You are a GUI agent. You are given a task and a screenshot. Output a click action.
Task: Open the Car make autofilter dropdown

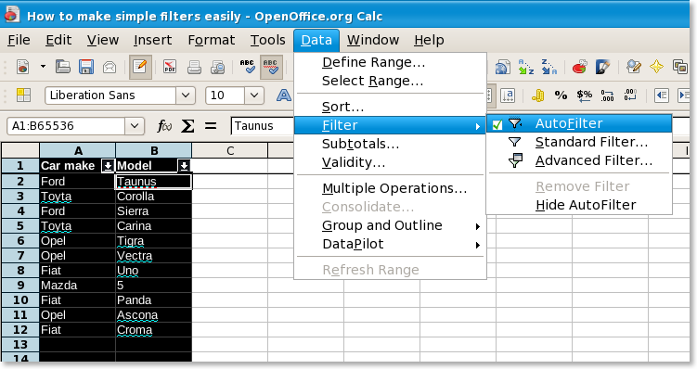click(x=108, y=166)
